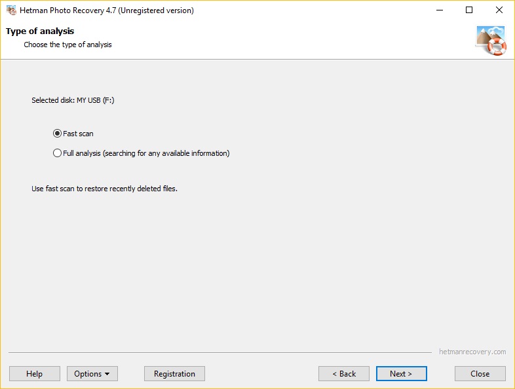Open the hetmanrecovery.com link
Image resolution: width=515 pixels, height=389 pixels.
click(472, 352)
